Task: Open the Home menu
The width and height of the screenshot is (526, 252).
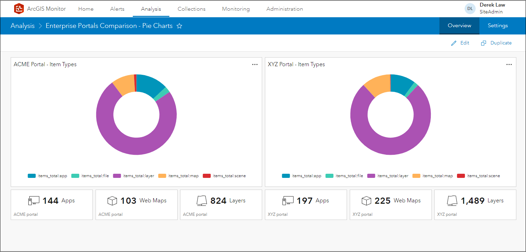Action: 86,9
